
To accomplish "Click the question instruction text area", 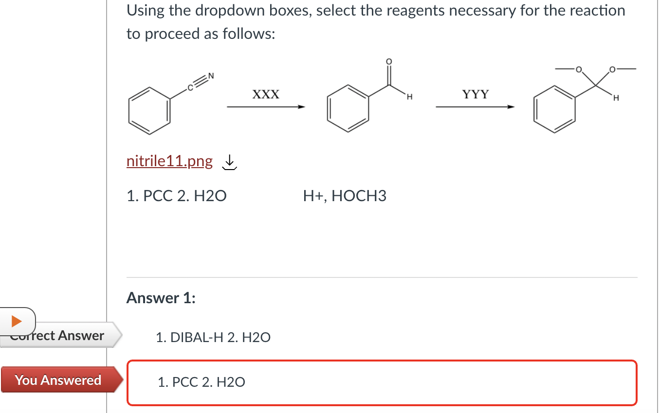I will (x=375, y=22).
